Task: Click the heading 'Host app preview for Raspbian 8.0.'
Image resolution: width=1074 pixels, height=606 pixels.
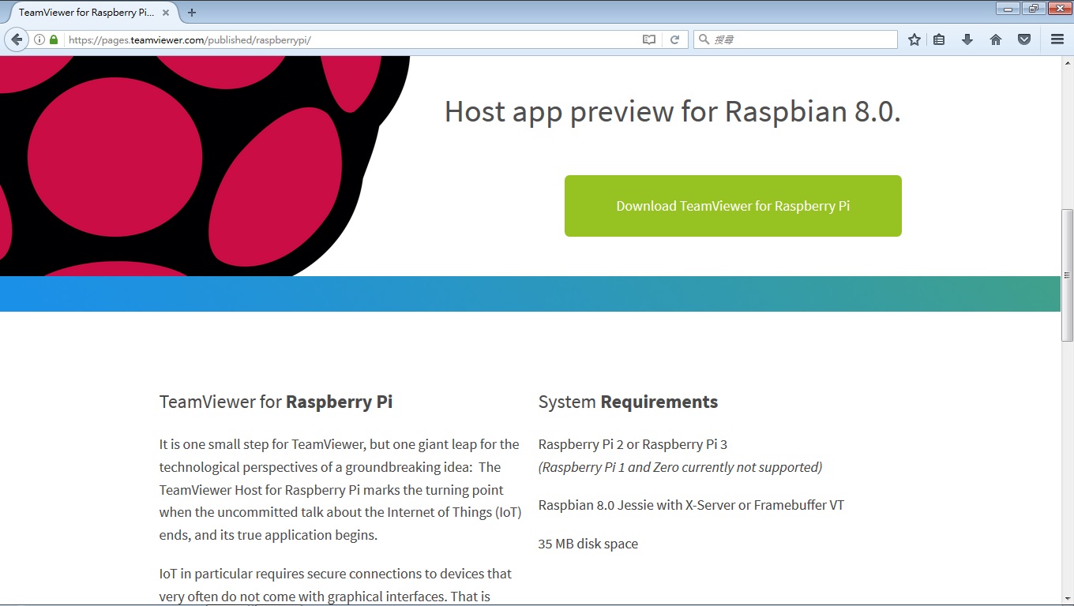Action: 673,112
